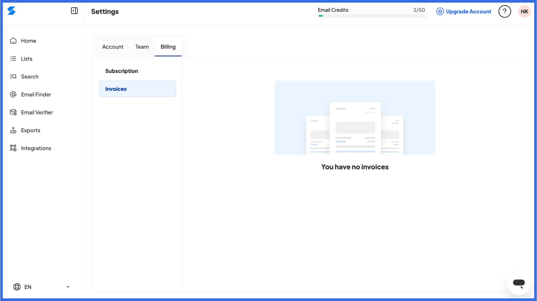Open Email Verifier page
The width and height of the screenshot is (537, 301).
[x=37, y=112]
